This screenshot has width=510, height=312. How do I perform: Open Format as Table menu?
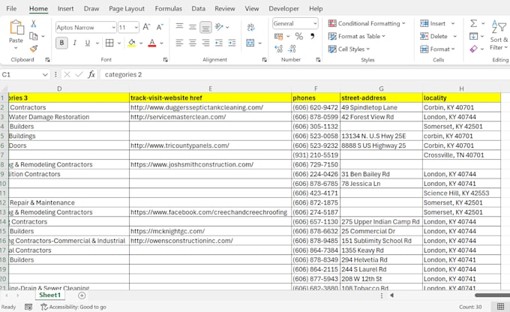[356, 36]
